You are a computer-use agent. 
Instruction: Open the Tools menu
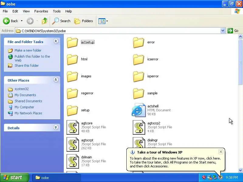pyautogui.click(x=57, y=11)
